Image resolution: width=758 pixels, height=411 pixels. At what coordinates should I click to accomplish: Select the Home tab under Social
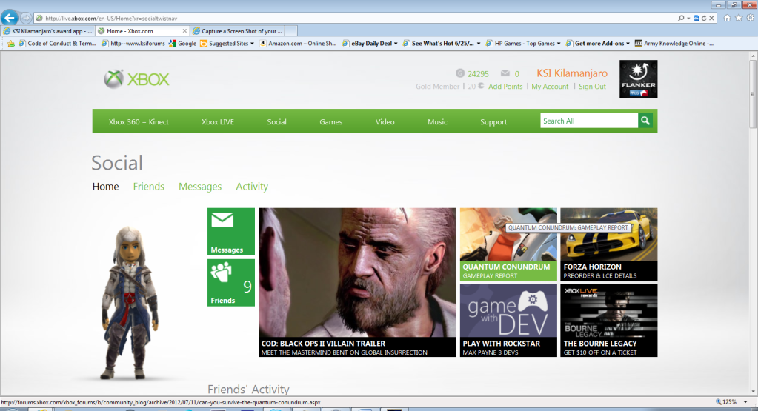coord(105,187)
